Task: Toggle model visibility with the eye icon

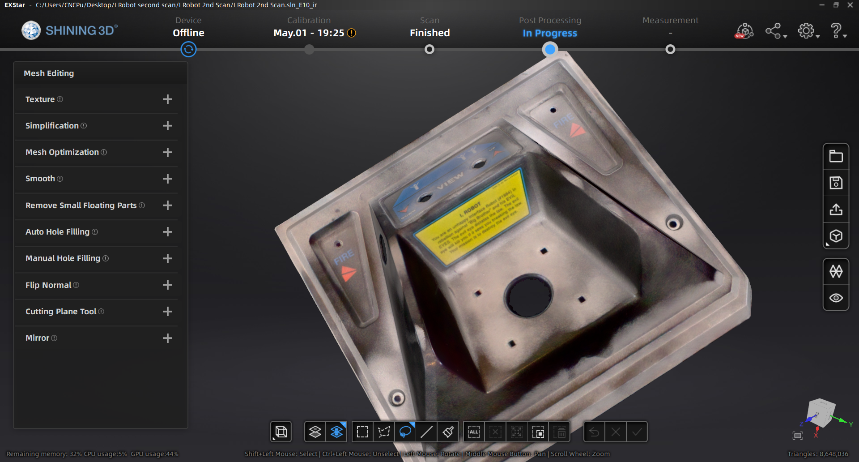Action: [x=836, y=298]
